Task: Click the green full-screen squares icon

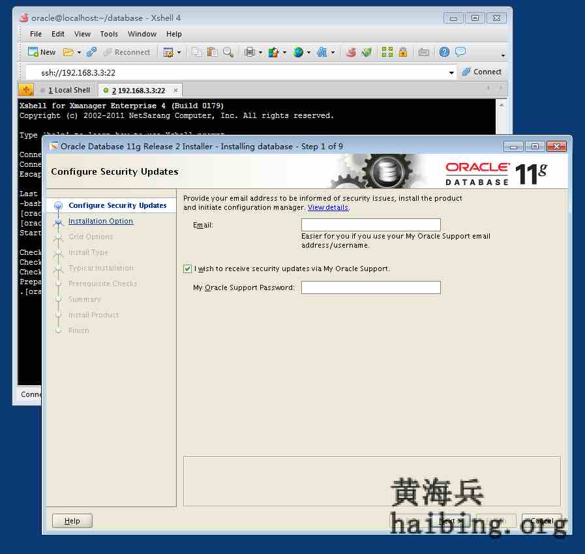Action: (x=387, y=52)
